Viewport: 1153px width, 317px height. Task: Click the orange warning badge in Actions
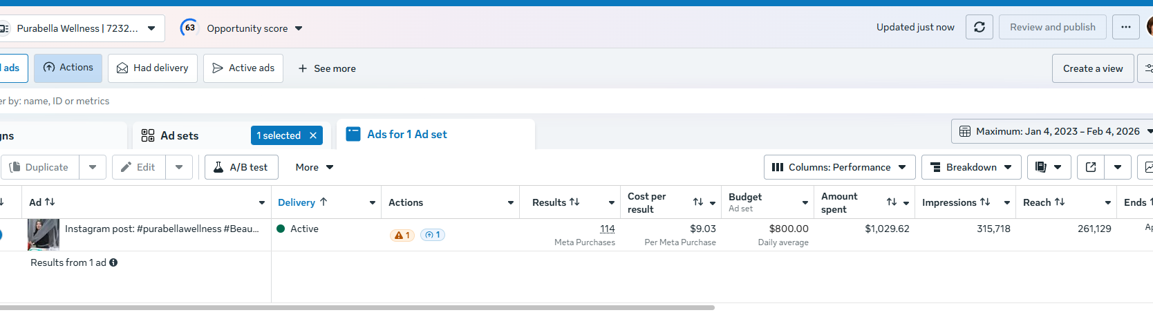coord(402,235)
